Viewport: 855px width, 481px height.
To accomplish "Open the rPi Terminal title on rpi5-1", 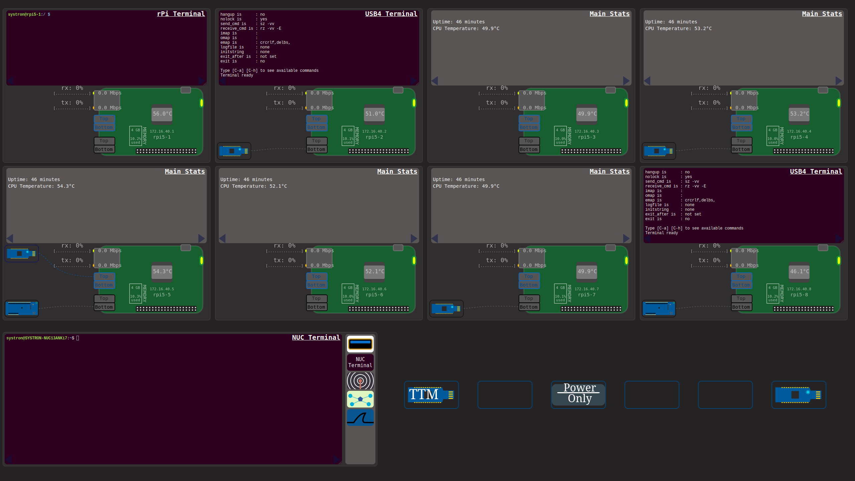I will click(x=181, y=14).
